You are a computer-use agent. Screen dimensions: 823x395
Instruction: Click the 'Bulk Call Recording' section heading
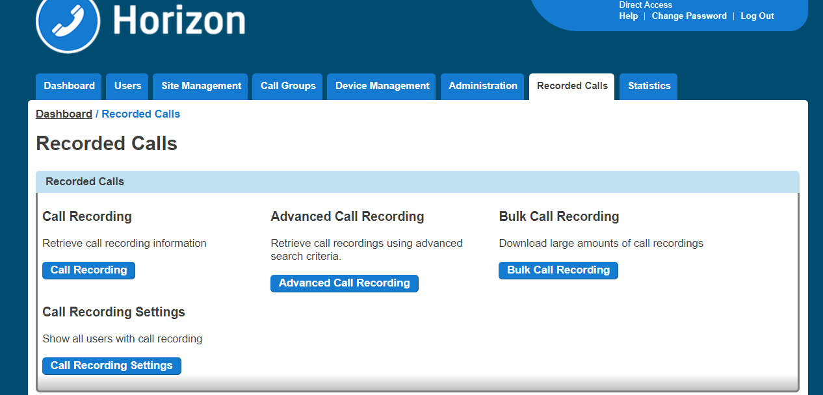(x=559, y=217)
